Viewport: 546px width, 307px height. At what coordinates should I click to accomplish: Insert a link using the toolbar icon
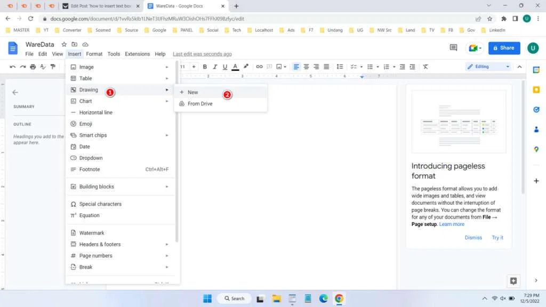(x=260, y=67)
